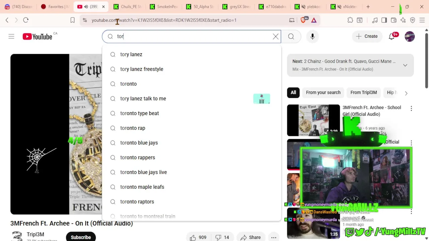Switch to the SmokeInPea tab
Image resolution: width=429 pixels, height=241 pixels.
point(164,7)
